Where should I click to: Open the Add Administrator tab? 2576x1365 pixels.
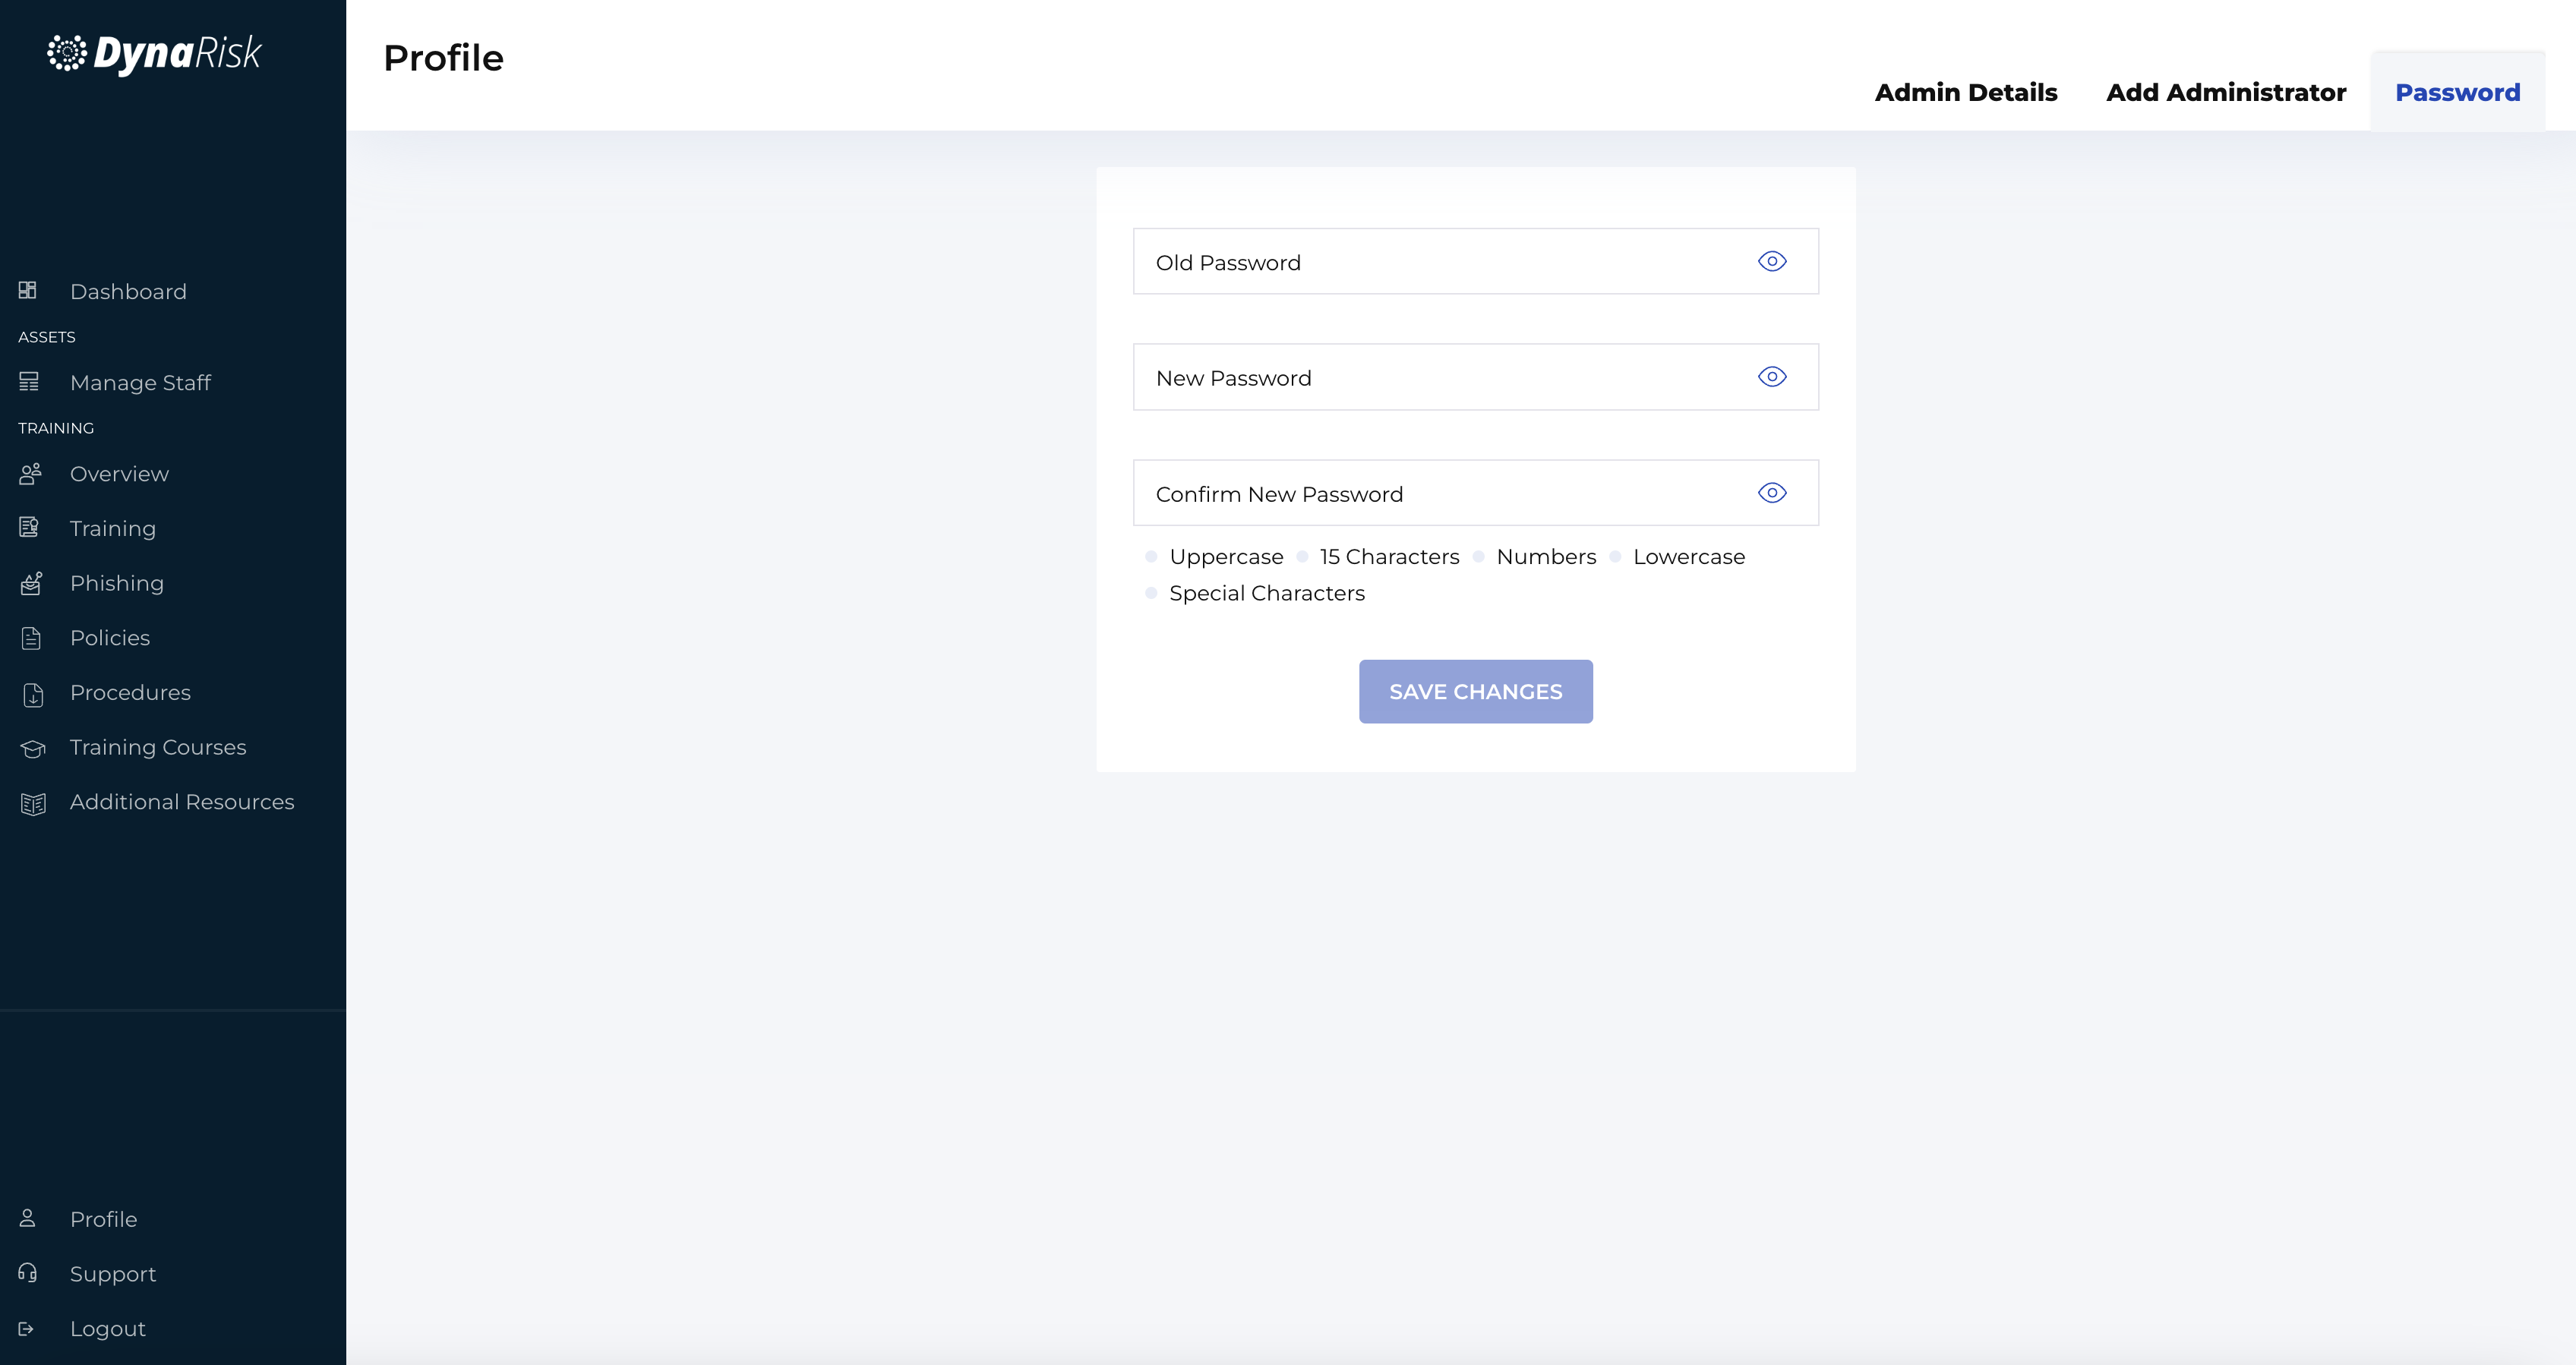(x=2225, y=93)
